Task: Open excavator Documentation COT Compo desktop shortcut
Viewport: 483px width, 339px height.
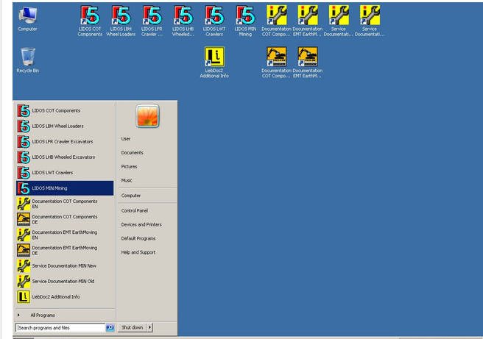Action: pyautogui.click(x=276, y=63)
